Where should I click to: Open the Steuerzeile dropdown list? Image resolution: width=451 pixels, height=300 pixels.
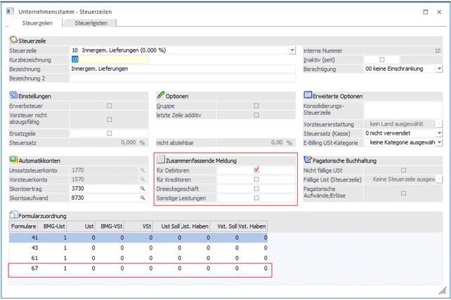tap(292, 50)
